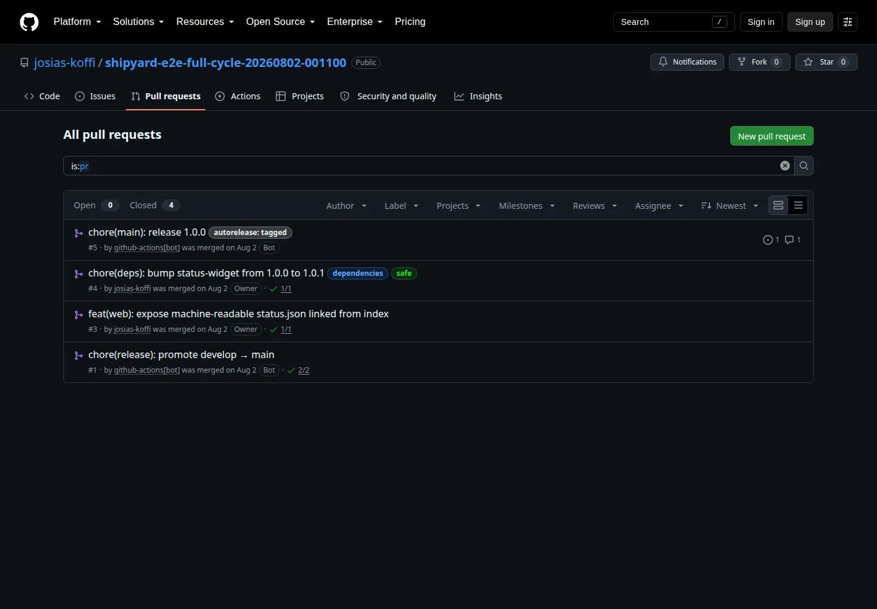Open the Reviews filter dropdown
Viewport: 877px width, 609px height.
pos(595,206)
